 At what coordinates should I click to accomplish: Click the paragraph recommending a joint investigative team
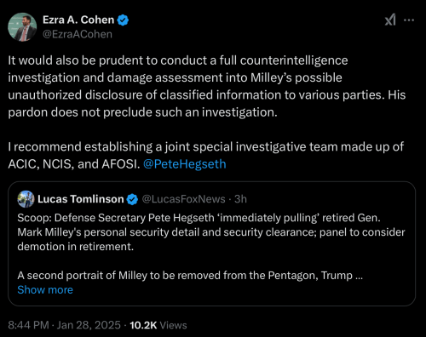(206, 156)
